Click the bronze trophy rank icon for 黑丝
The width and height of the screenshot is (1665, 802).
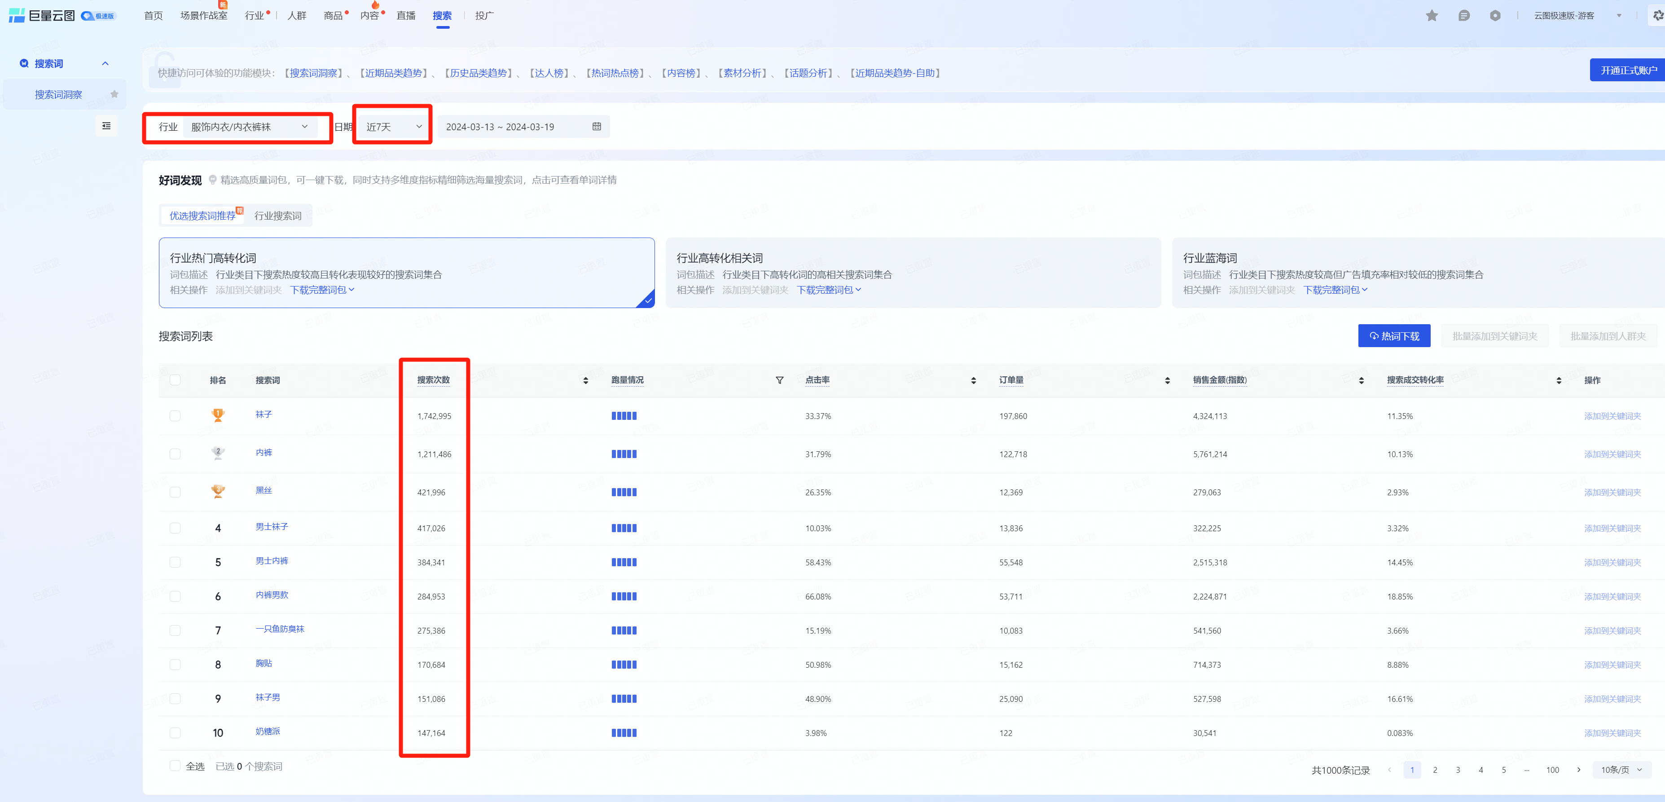(218, 492)
